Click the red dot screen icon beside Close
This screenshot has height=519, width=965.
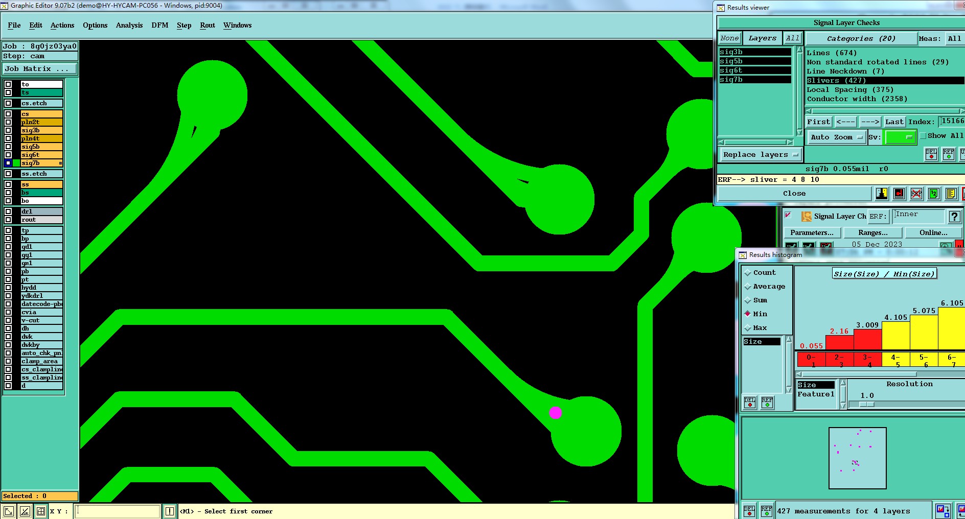pyautogui.click(x=899, y=193)
